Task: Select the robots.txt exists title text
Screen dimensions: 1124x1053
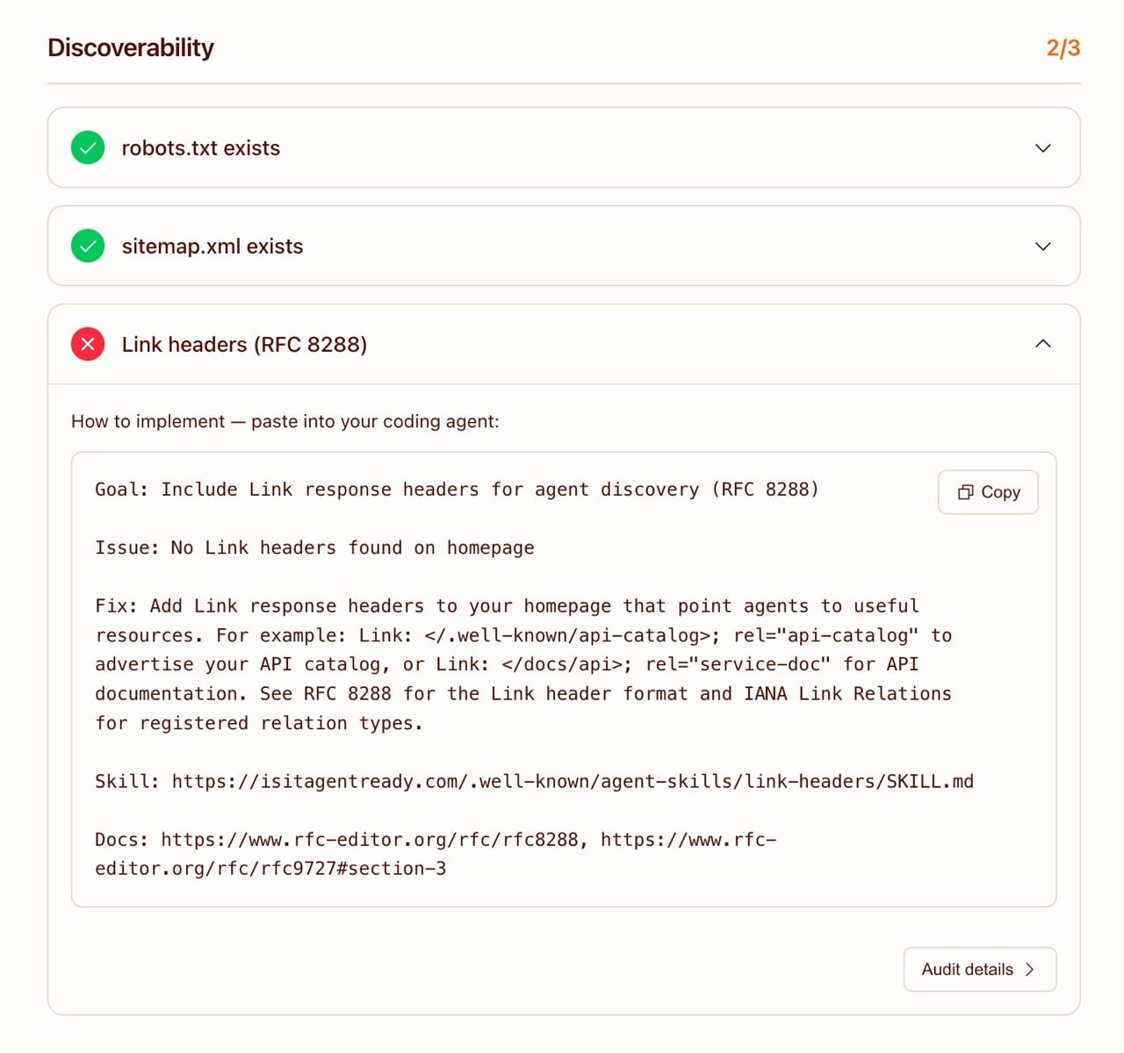Action: (200, 148)
